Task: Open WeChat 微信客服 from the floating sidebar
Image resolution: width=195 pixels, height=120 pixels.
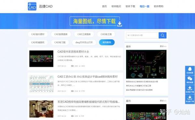Action: (x=190, y=80)
